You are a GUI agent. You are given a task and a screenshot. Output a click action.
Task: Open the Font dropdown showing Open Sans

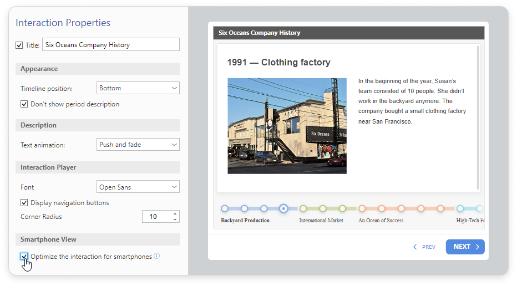click(138, 187)
